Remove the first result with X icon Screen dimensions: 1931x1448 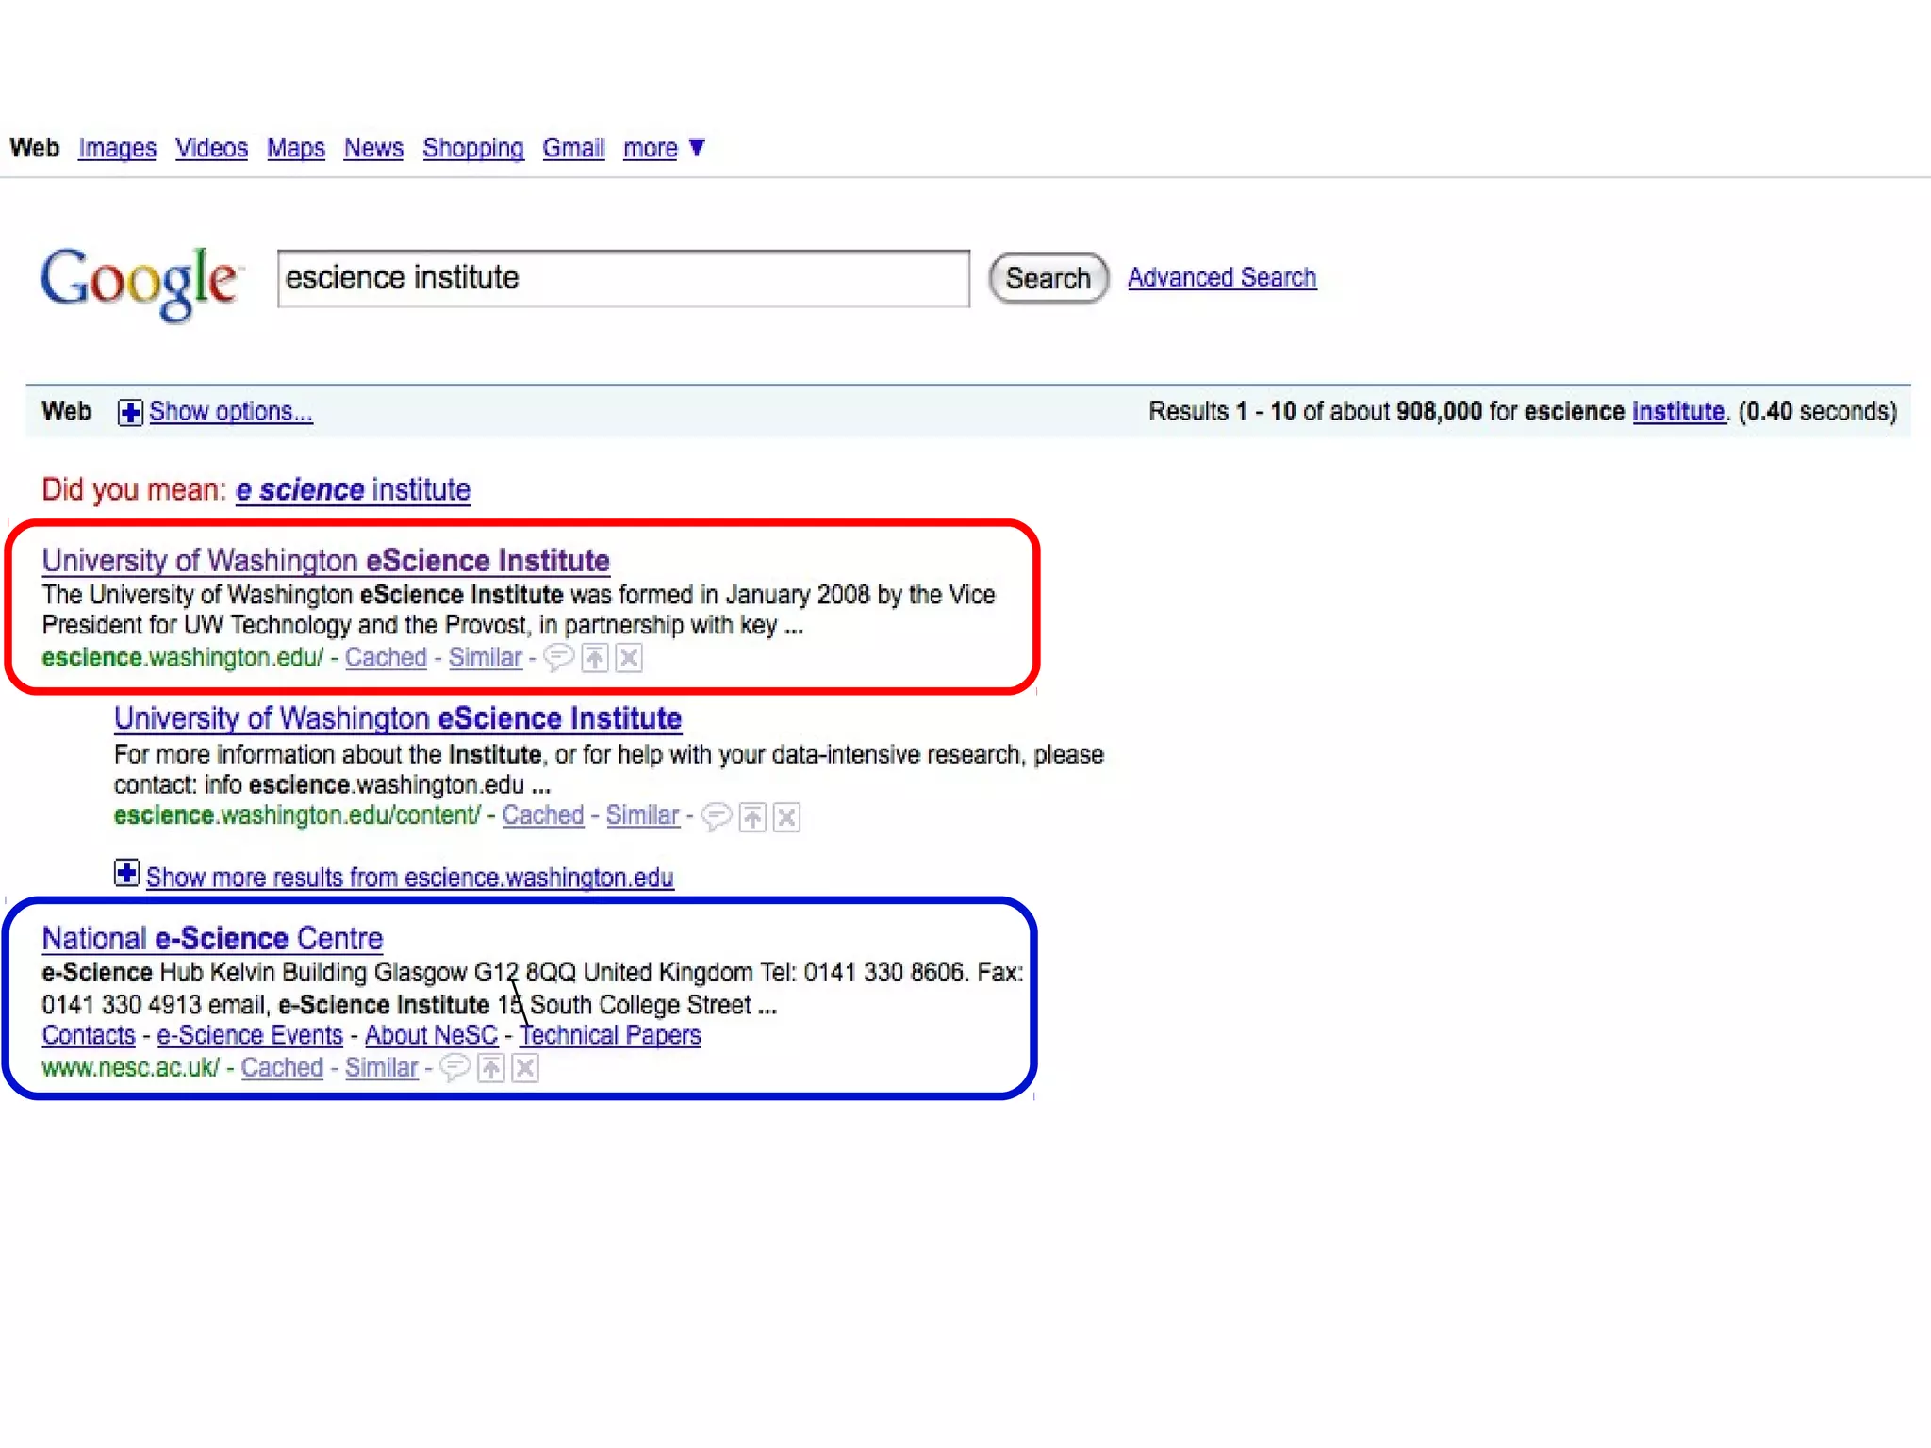pos(629,657)
